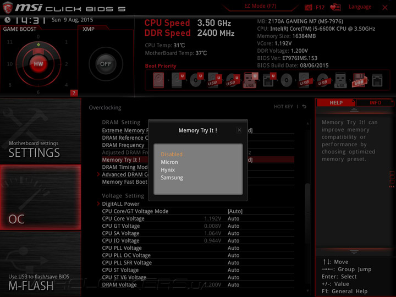The width and height of the screenshot is (396, 297).
Task: Select the first hard disk boot device icon
Action: coord(158,80)
